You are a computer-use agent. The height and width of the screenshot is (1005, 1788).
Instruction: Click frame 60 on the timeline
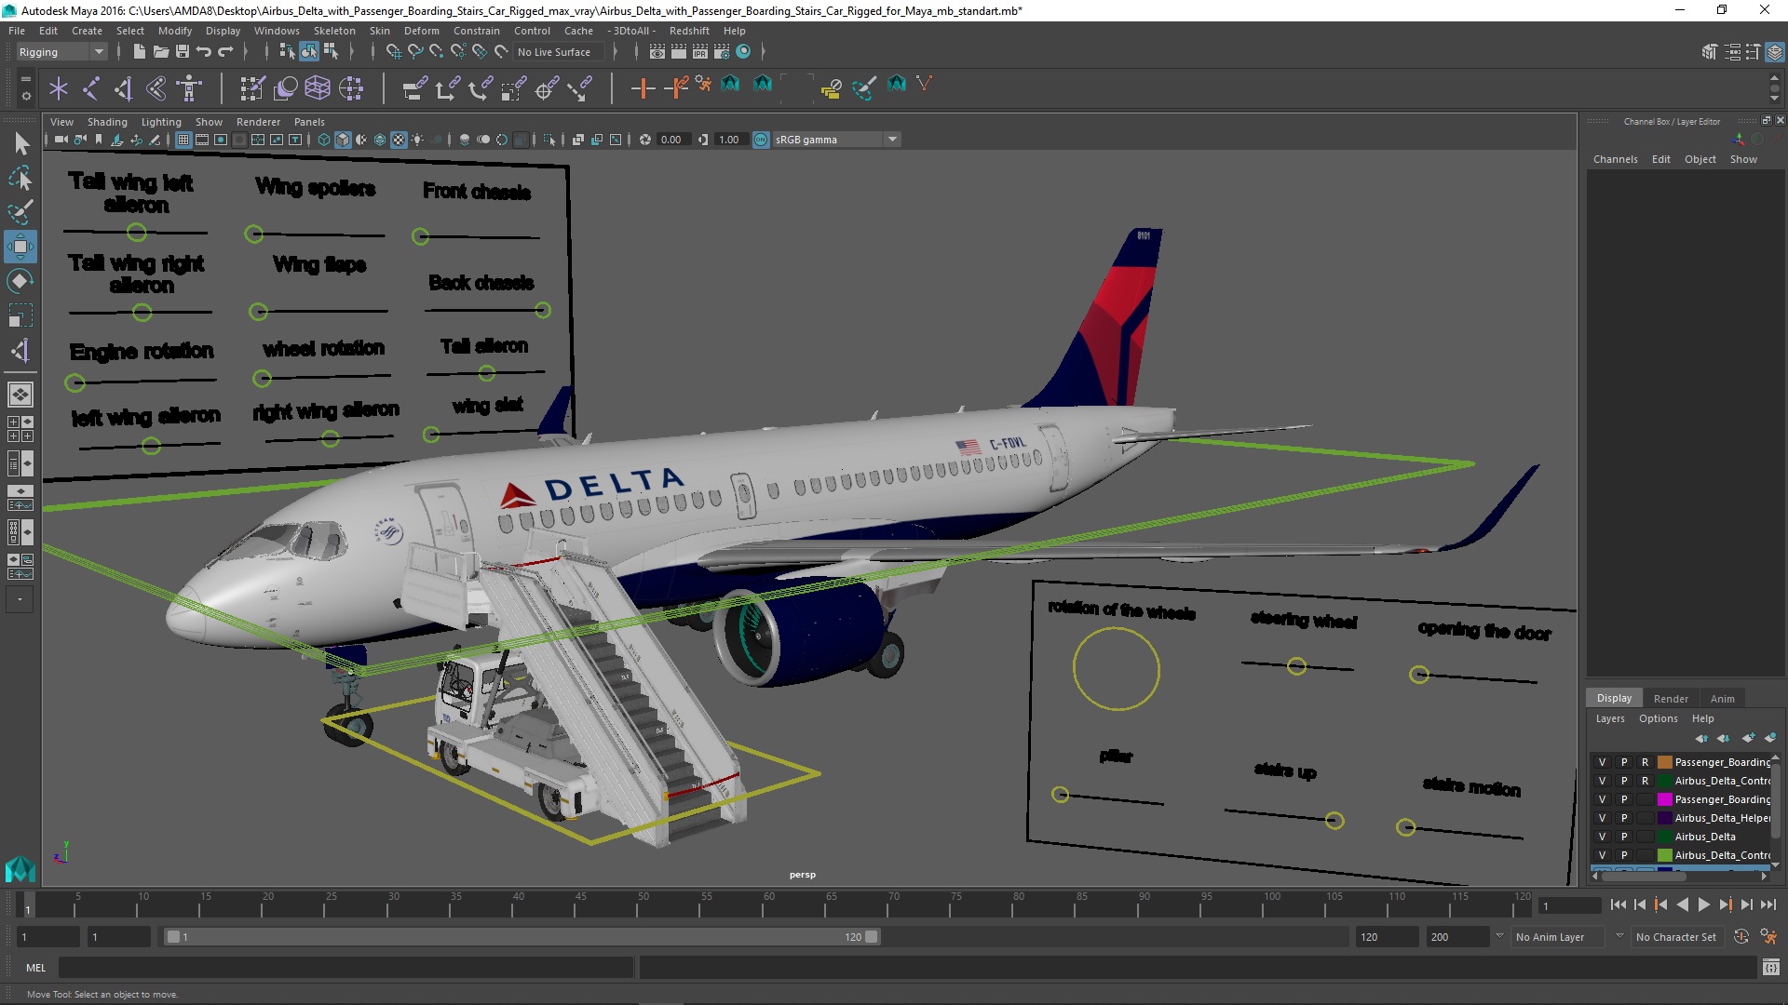768,904
